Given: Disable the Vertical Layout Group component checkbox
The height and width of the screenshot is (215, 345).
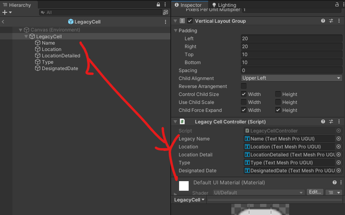Looking at the screenshot, I should 190,21.
